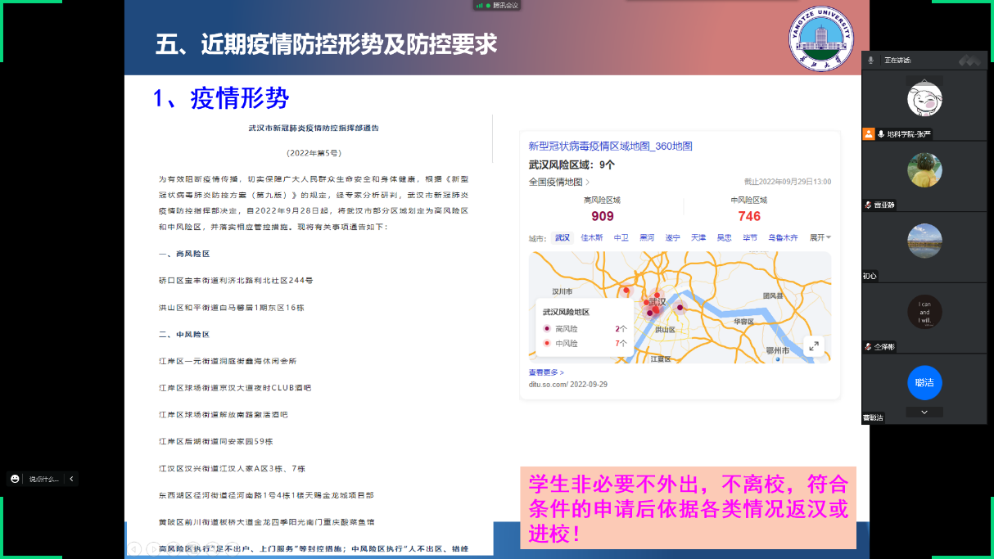Screen dimensions: 994x559
Task: Open the emoji picker in chat bar
Action: tap(15, 479)
